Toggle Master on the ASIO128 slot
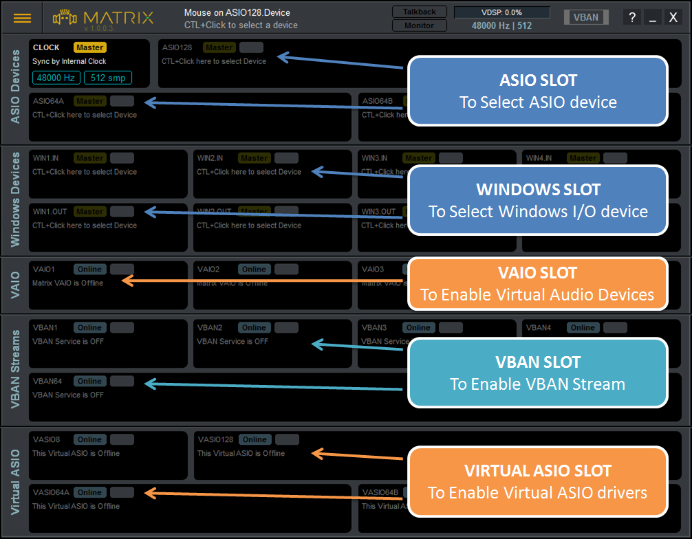This screenshot has height=539, width=692. pos(219,47)
